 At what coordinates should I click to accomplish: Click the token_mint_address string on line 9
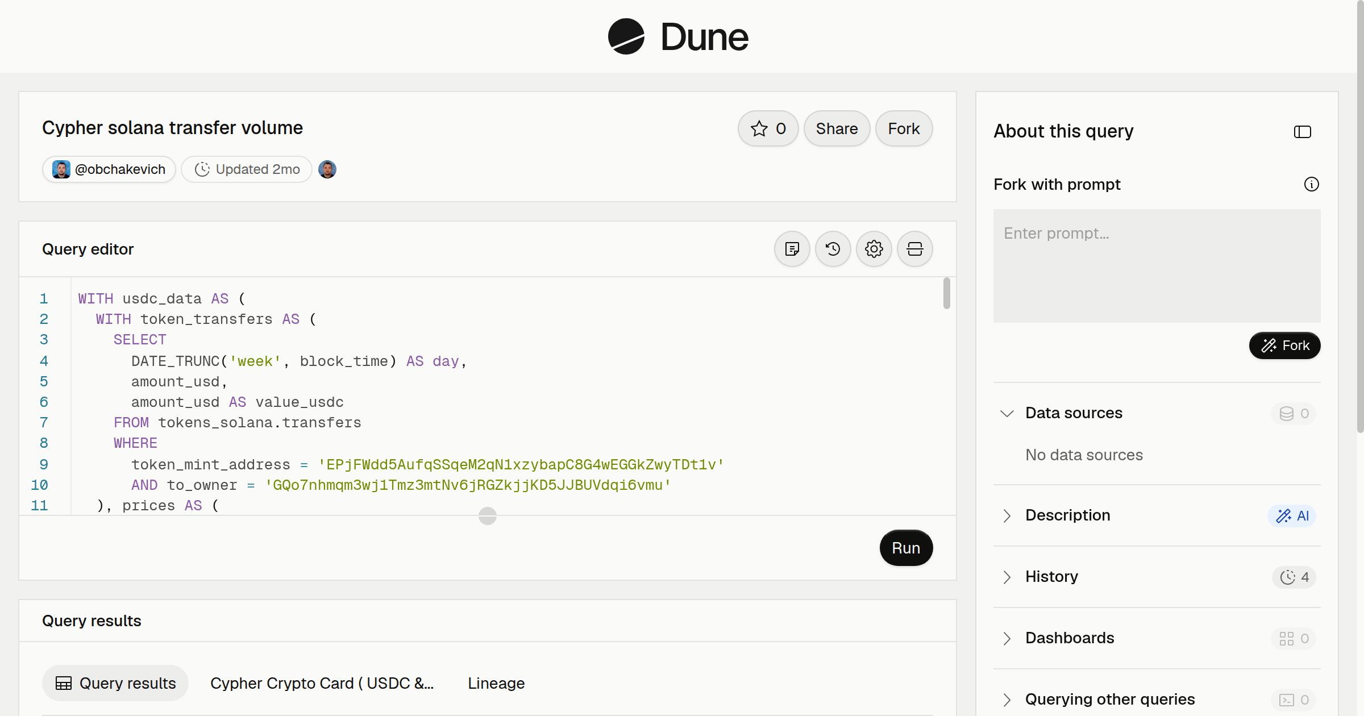tap(521, 465)
